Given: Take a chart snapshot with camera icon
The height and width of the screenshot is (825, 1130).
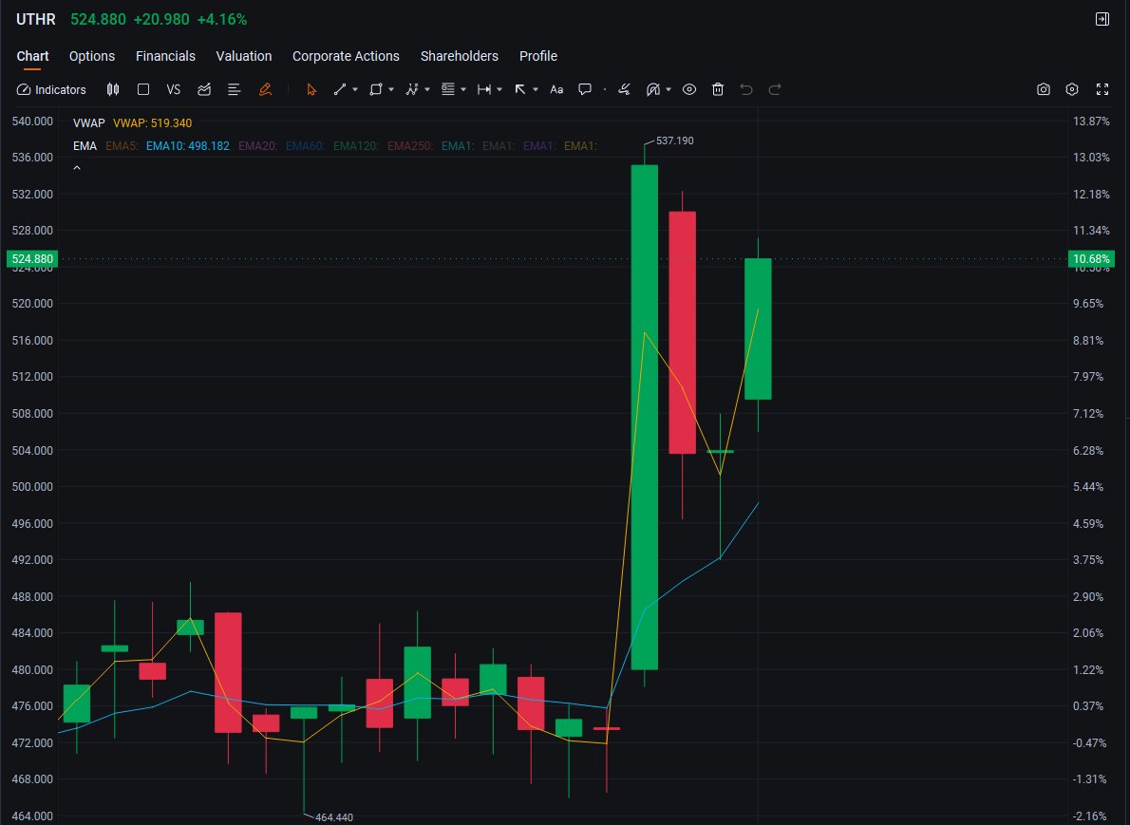Looking at the screenshot, I should coord(1043,89).
